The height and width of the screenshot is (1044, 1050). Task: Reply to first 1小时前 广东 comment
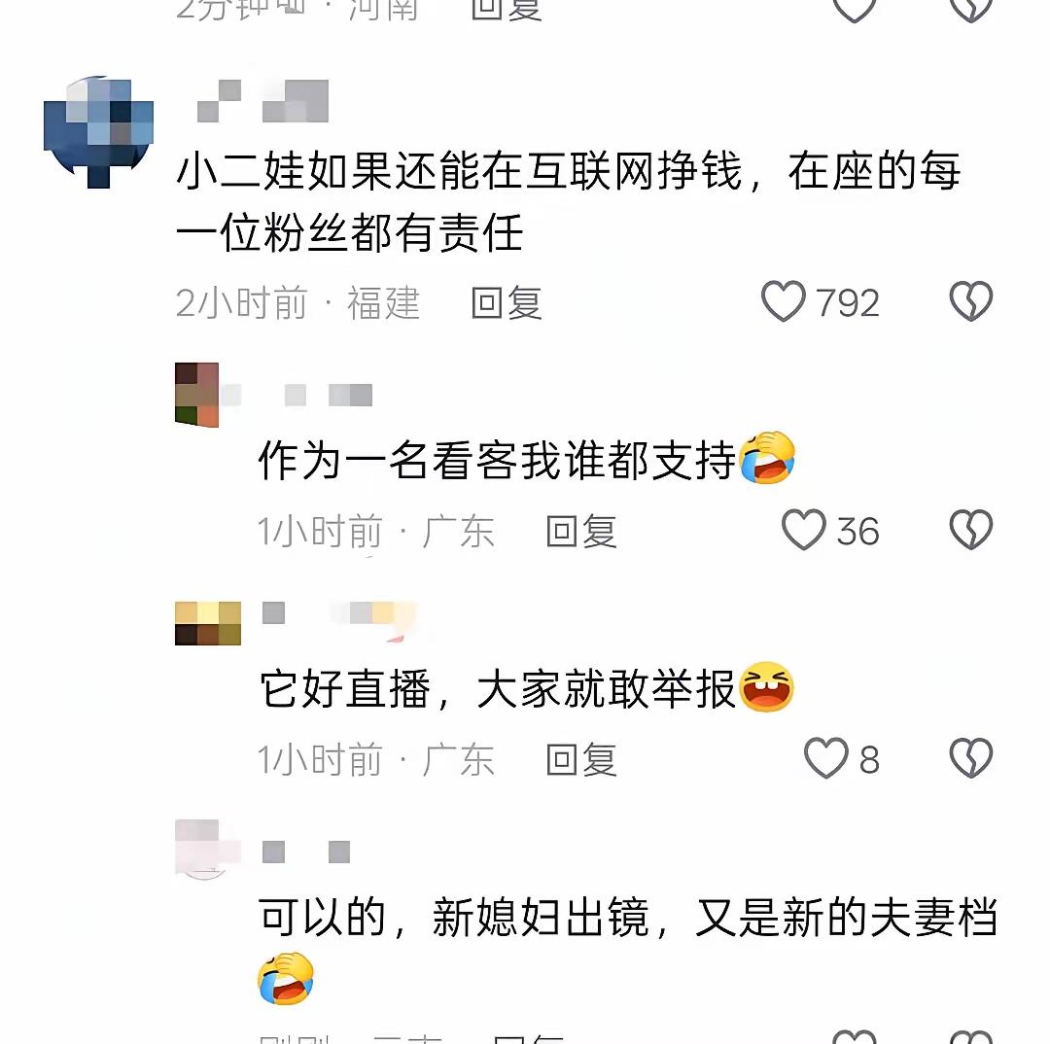click(x=581, y=532)
